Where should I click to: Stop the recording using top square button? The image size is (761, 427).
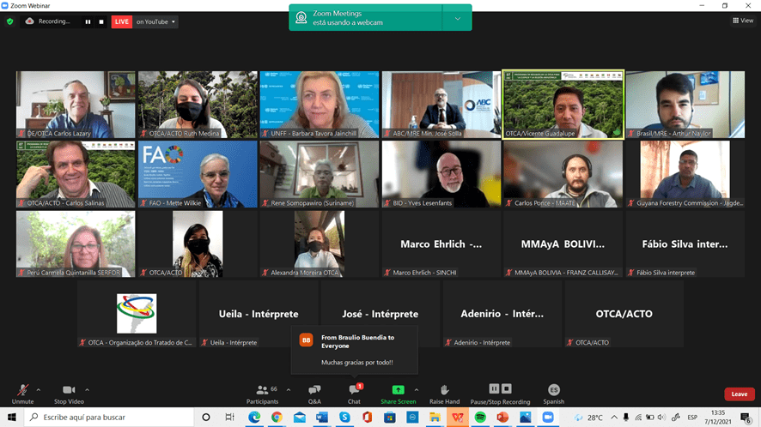pos(100,21)
